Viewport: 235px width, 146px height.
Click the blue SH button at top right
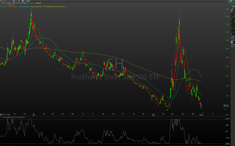pos(230,1)
